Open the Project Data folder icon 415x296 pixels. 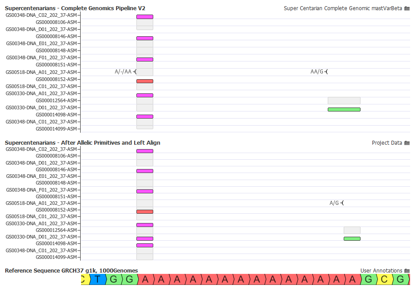(407, 142)
